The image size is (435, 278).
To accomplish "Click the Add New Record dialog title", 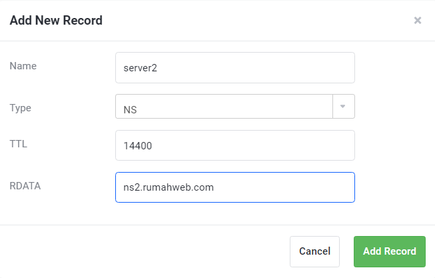I will click(x=56, y=20).
